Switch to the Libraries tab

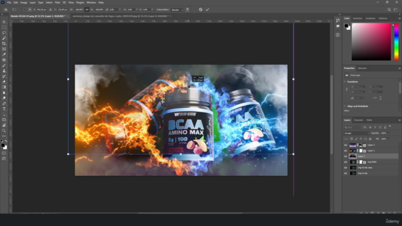click(362, 68)
